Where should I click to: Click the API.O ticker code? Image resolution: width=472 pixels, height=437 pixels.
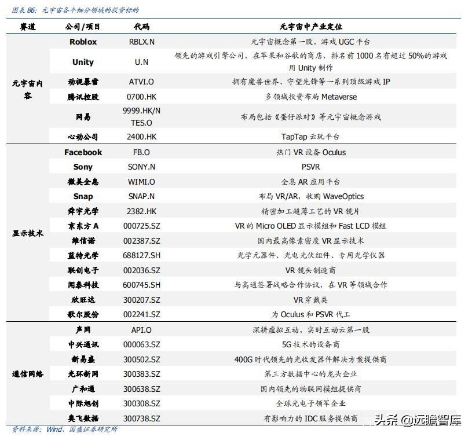click(141, 330)
